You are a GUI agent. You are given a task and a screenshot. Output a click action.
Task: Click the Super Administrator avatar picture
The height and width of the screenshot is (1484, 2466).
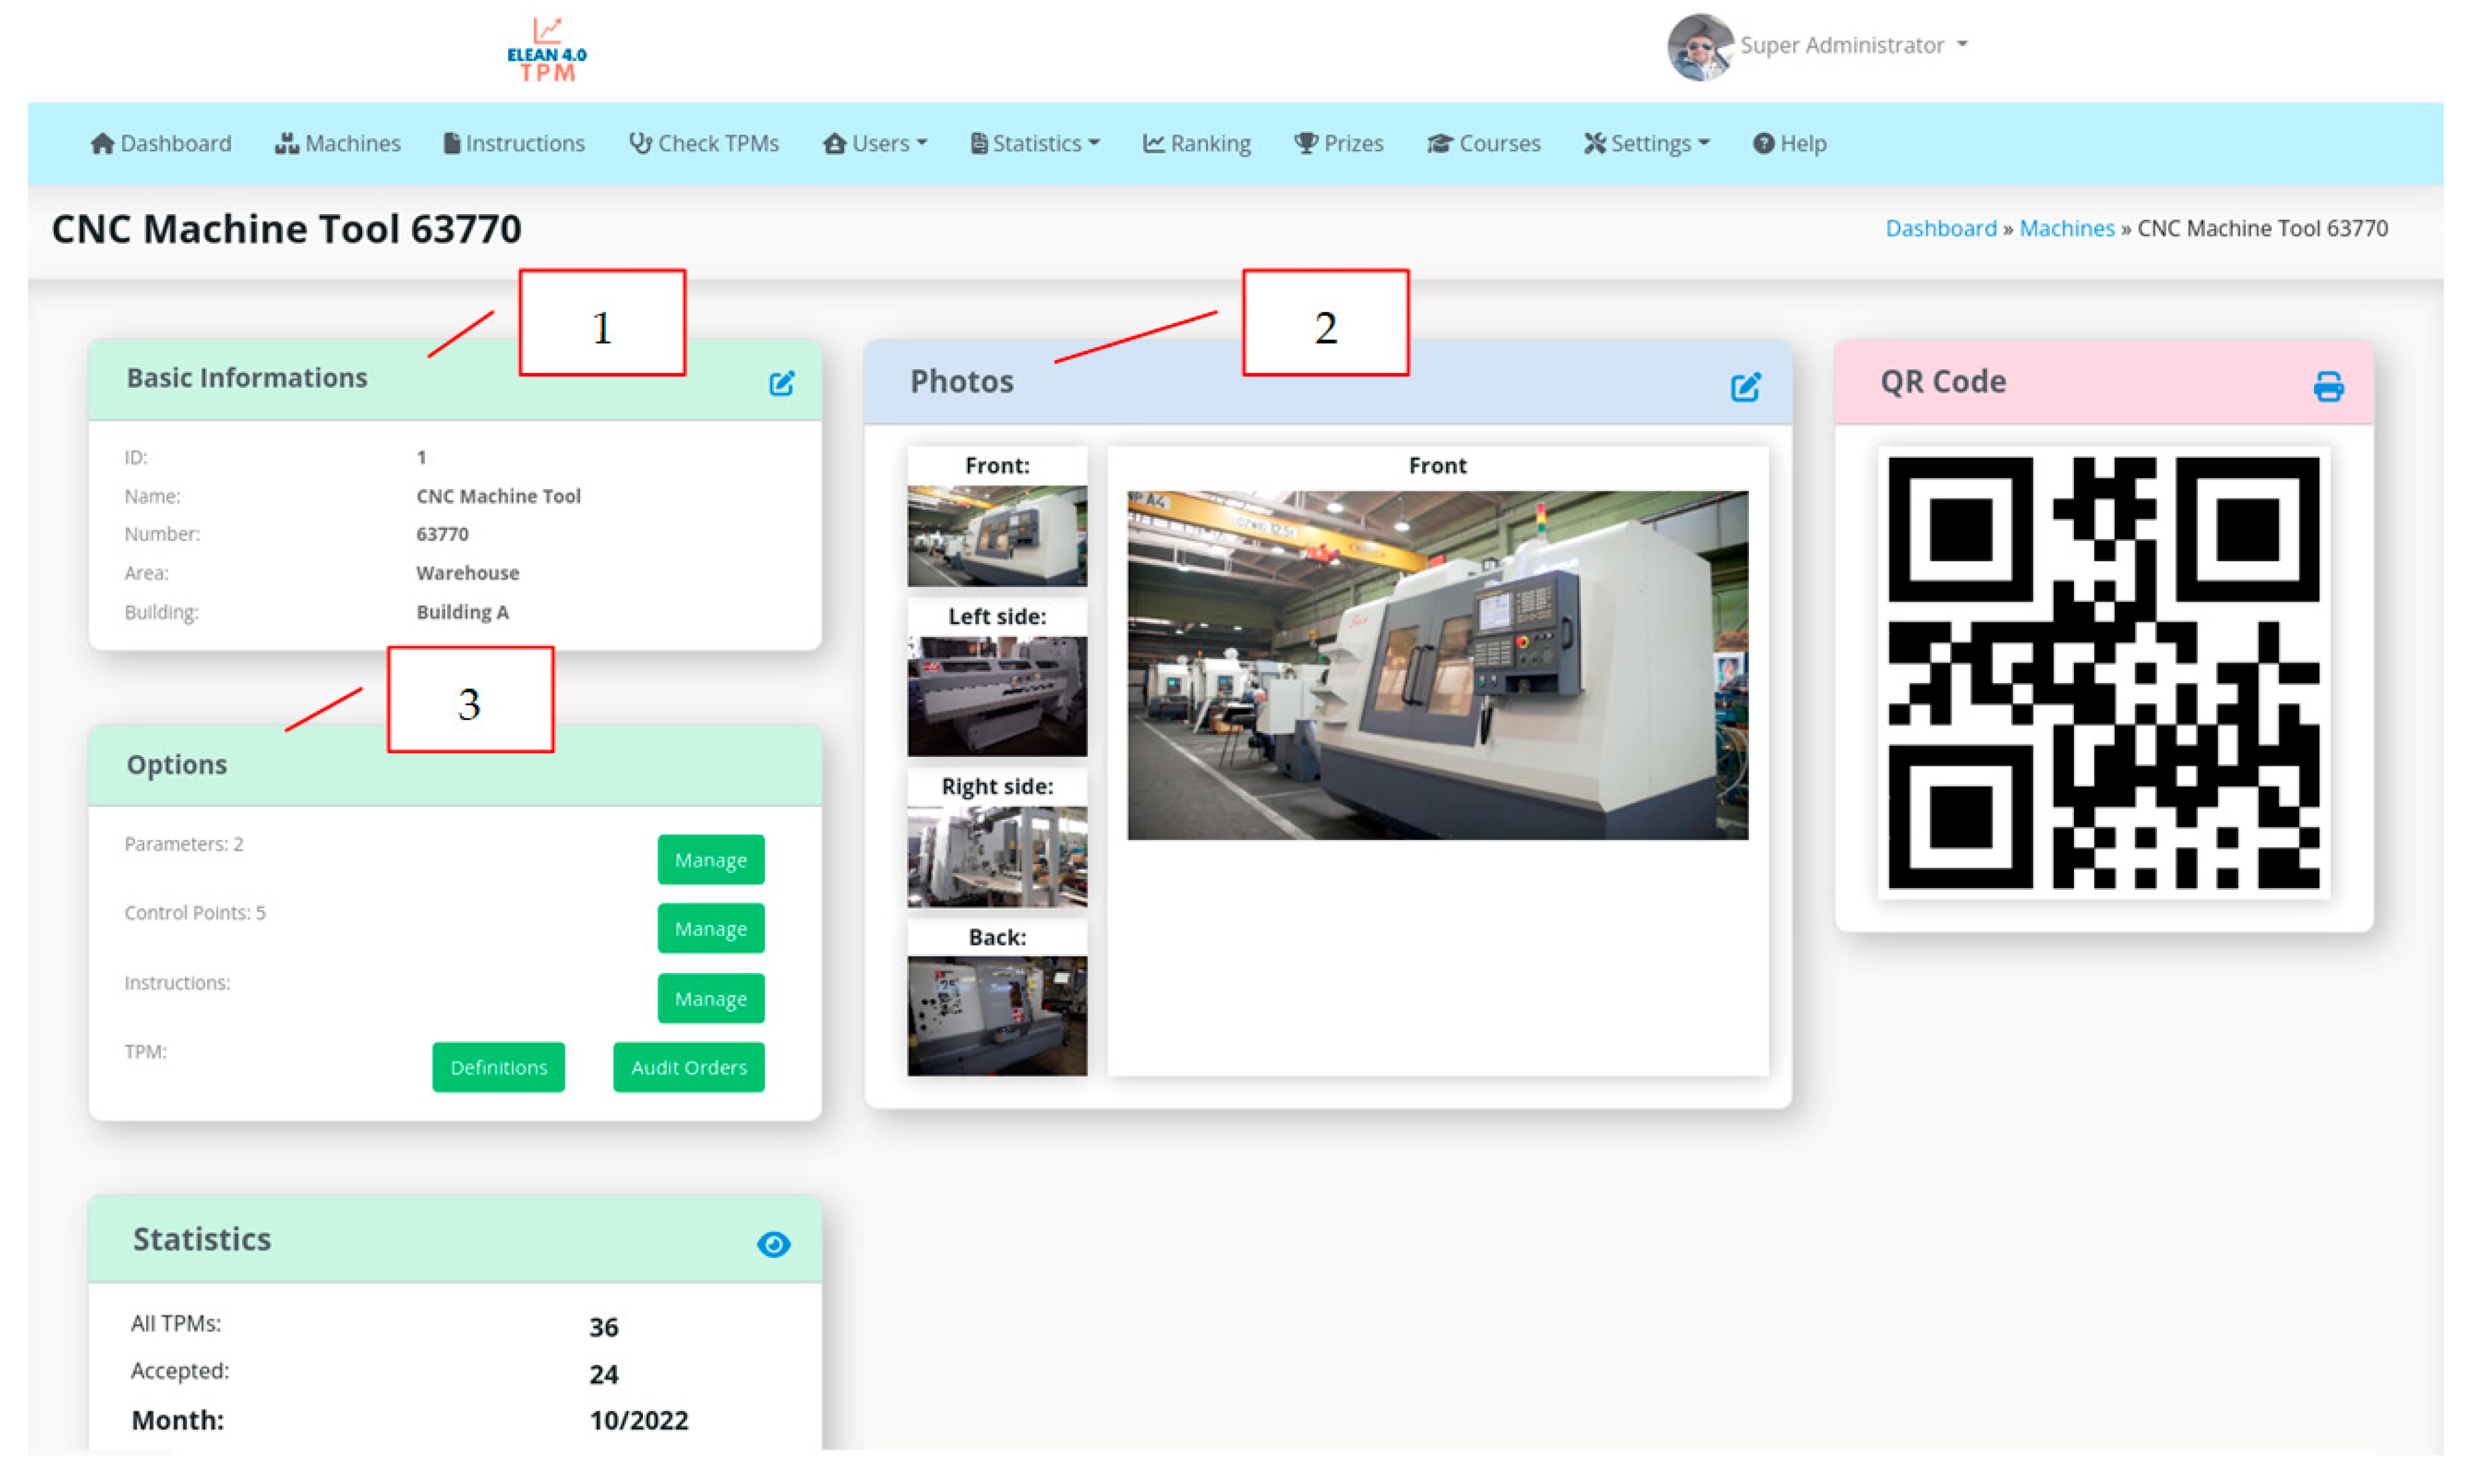point(1699,47)
